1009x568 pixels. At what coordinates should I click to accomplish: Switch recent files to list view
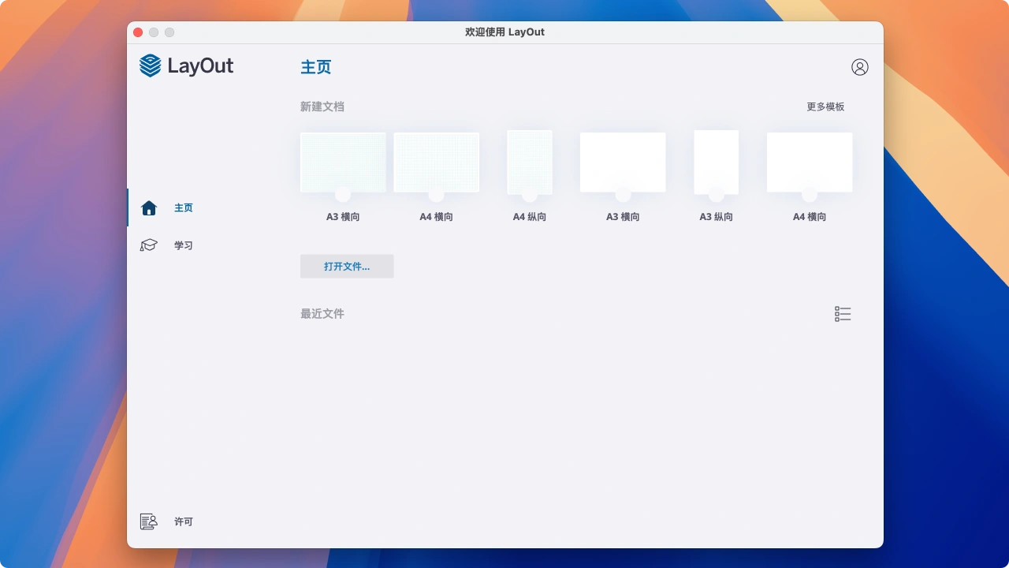coord(843,314)
